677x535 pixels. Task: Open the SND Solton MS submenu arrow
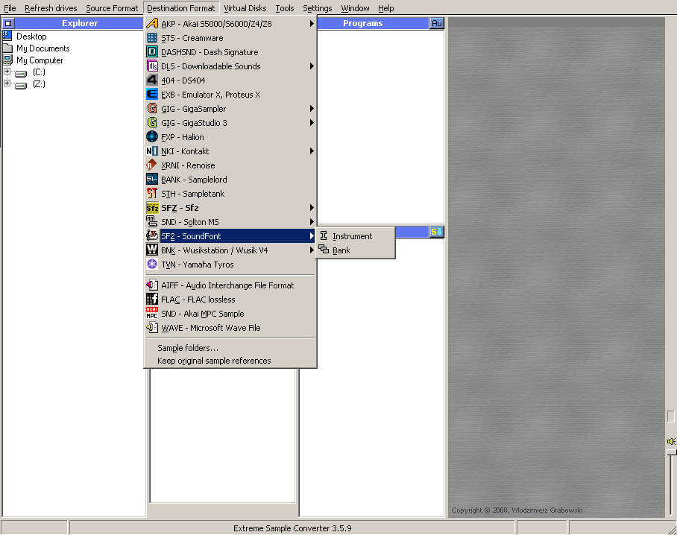point(312,222)
